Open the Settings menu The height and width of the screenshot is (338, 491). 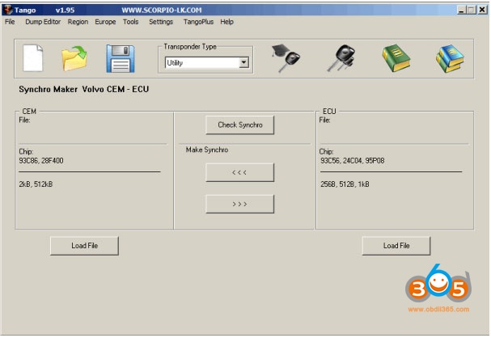[161, 22]
